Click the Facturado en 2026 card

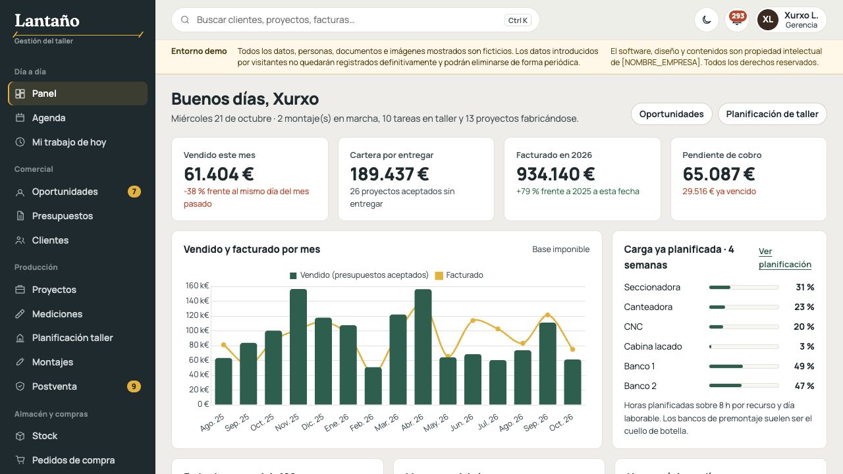[582, 179]
